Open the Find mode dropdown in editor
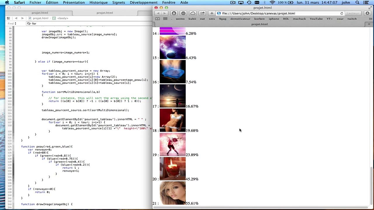The image size is (374, 210). click(x=12, y=24)
